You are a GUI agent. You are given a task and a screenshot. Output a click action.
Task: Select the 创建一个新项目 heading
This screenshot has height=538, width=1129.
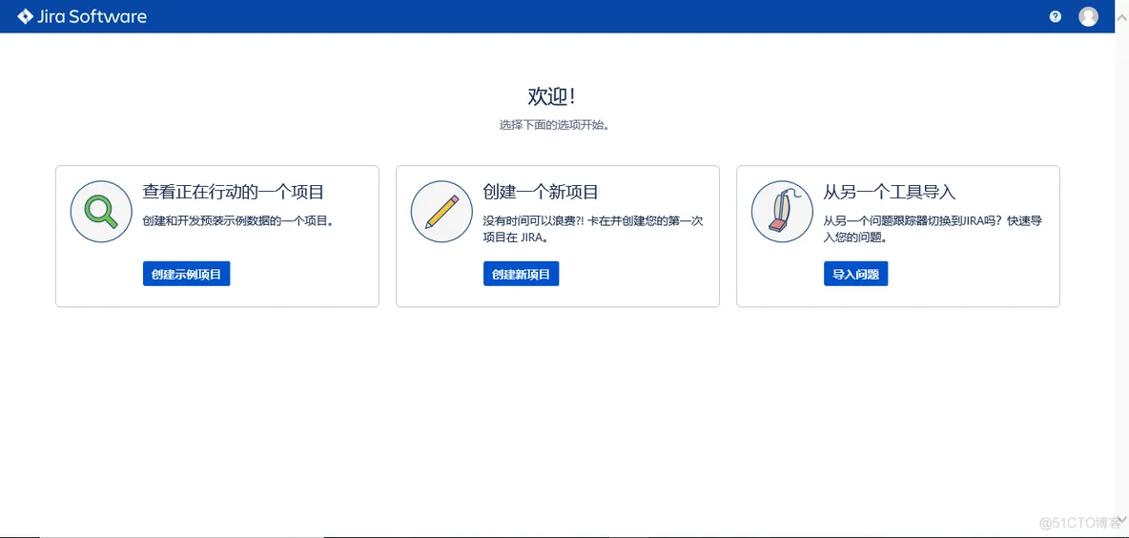[541, 192]
